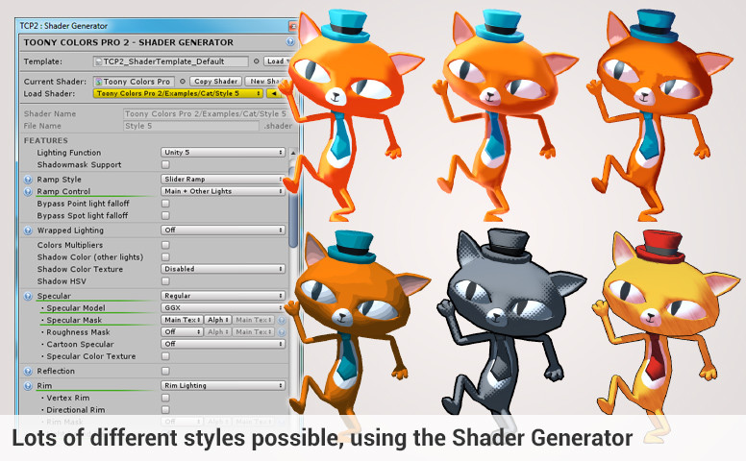The width and height of the screenshot is (746, 461).
Task: Click Load template button
Action: [x=278, y=61]
